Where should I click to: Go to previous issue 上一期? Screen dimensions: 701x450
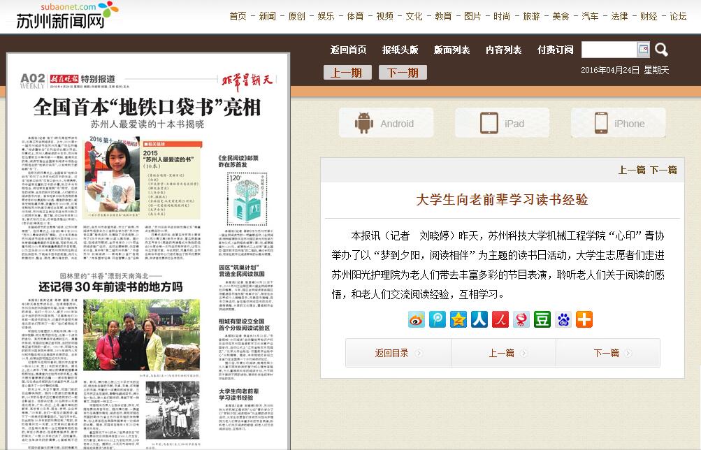tap(347, 73)
